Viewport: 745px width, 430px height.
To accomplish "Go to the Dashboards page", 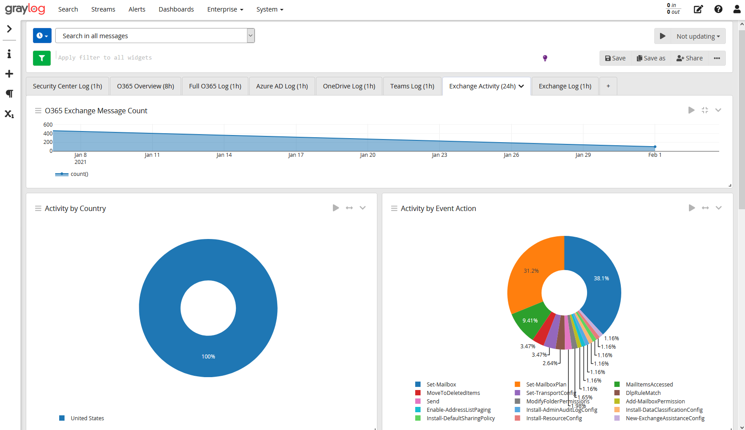I will [176, 9].
